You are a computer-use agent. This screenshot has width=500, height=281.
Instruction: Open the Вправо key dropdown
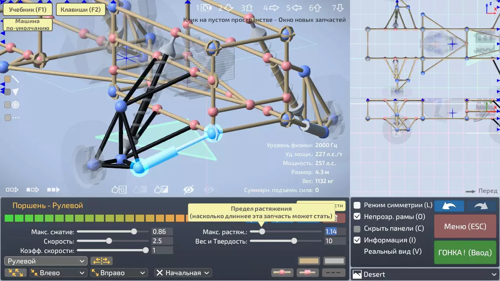pyautogui.click(x=119, y=273)
